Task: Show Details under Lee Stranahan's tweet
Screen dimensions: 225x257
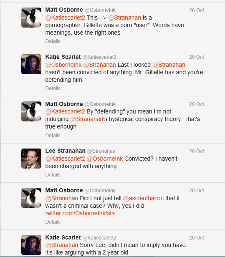Action: click(x=53, y=175)
